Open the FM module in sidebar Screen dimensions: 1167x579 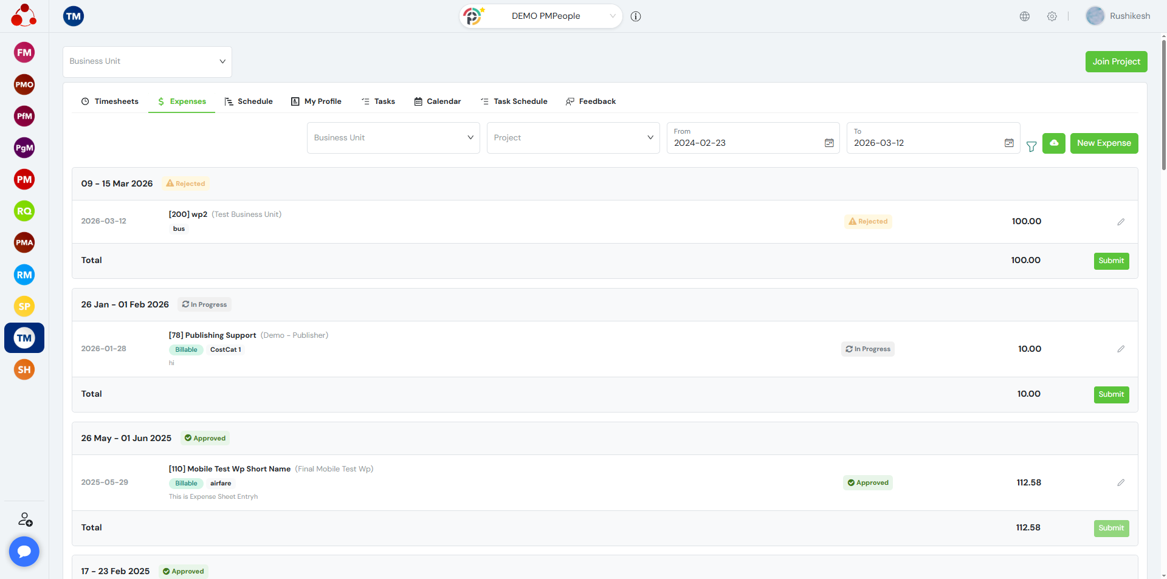[x=24, y=53]
